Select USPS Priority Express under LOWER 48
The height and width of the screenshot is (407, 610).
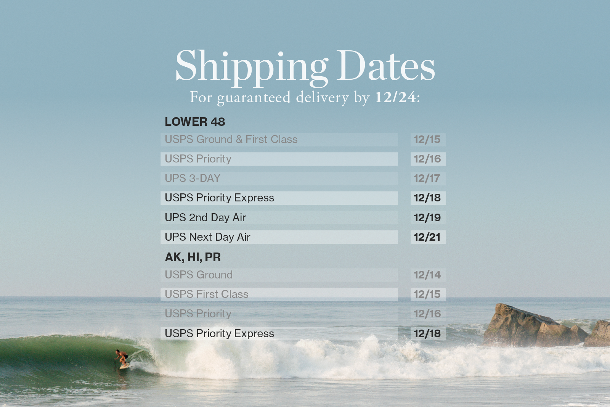point(279,198)
